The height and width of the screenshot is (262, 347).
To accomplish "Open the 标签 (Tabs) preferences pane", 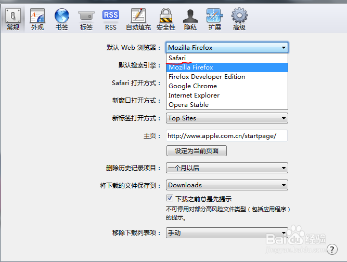I will [86, 19].
